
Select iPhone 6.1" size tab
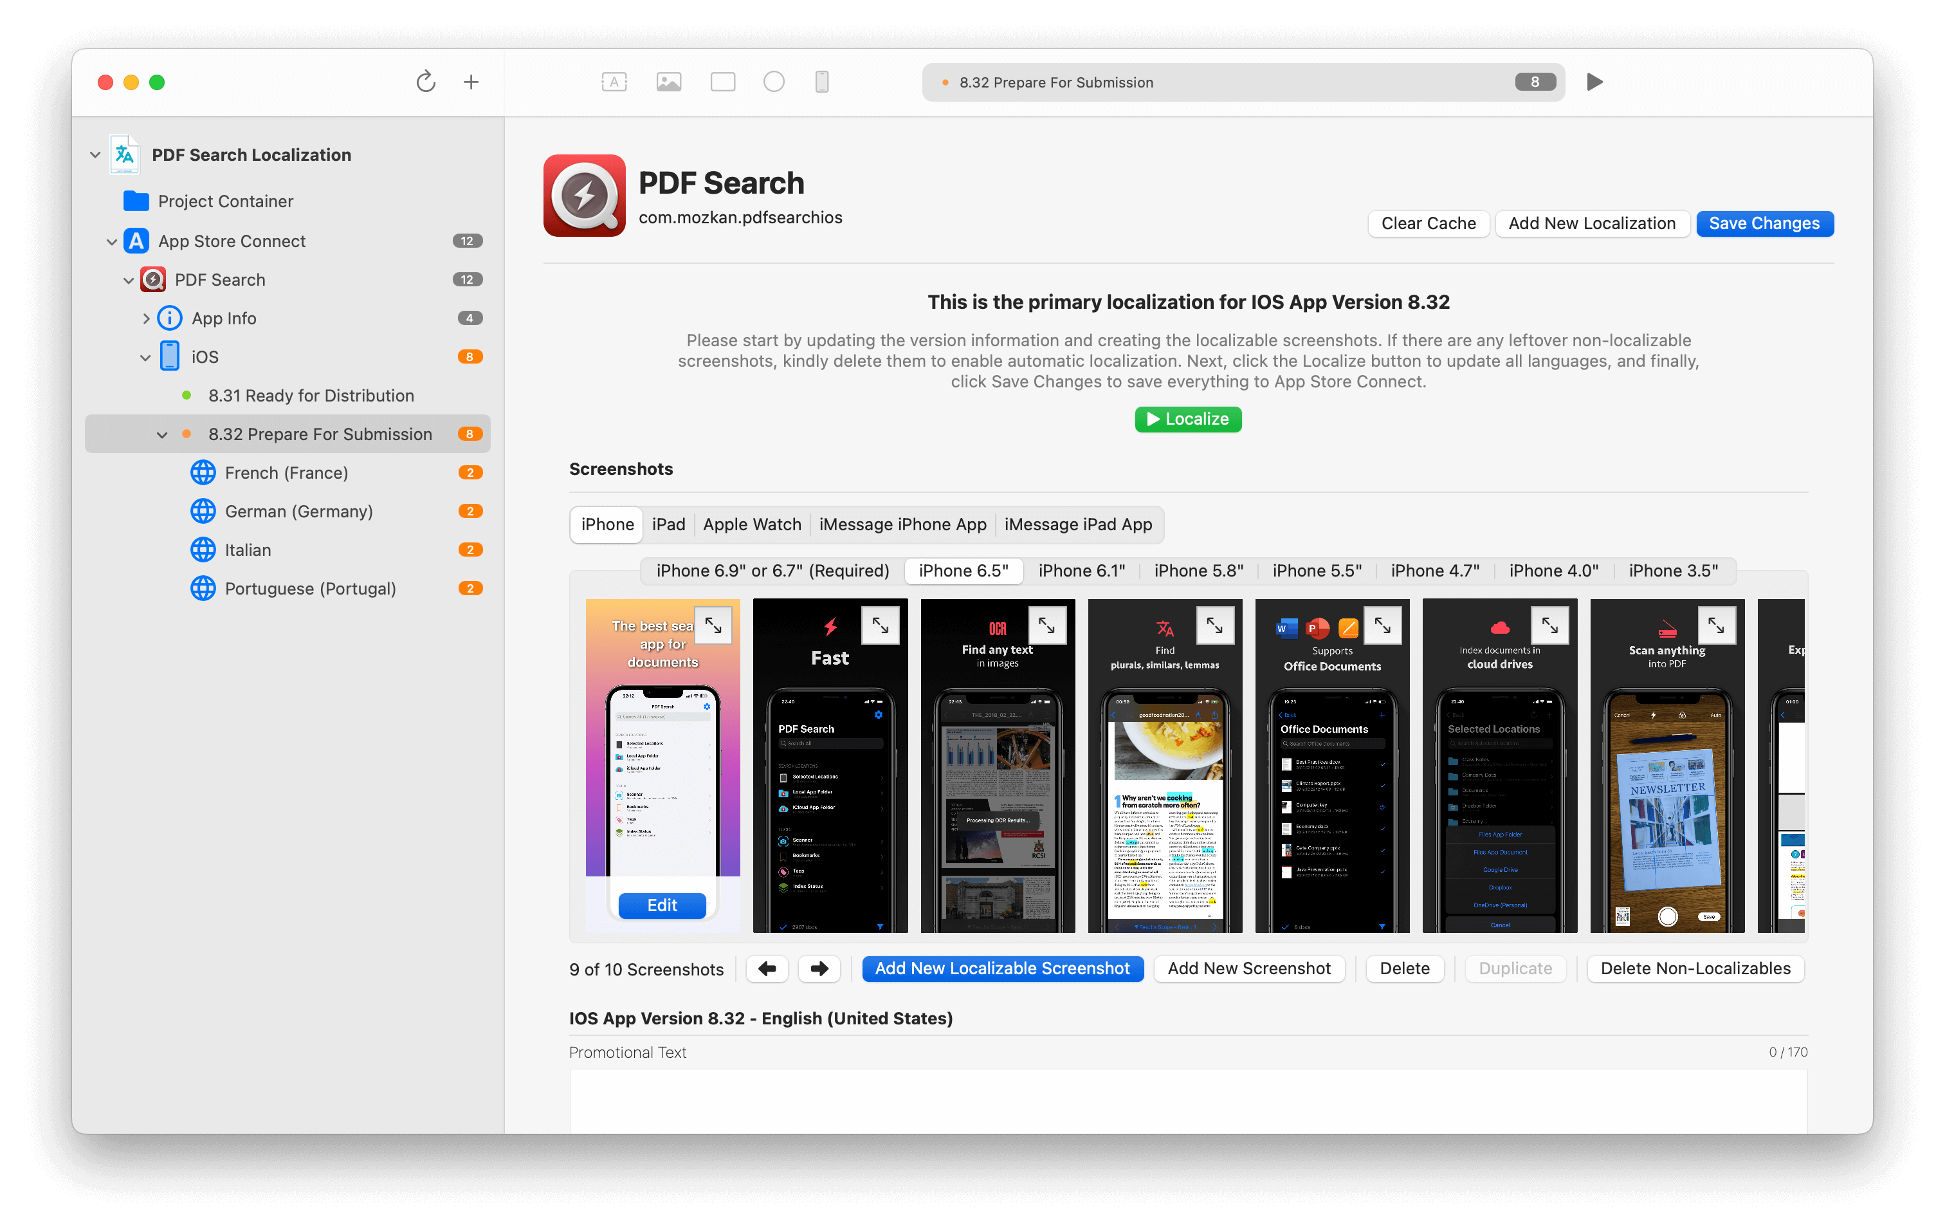1082,571
